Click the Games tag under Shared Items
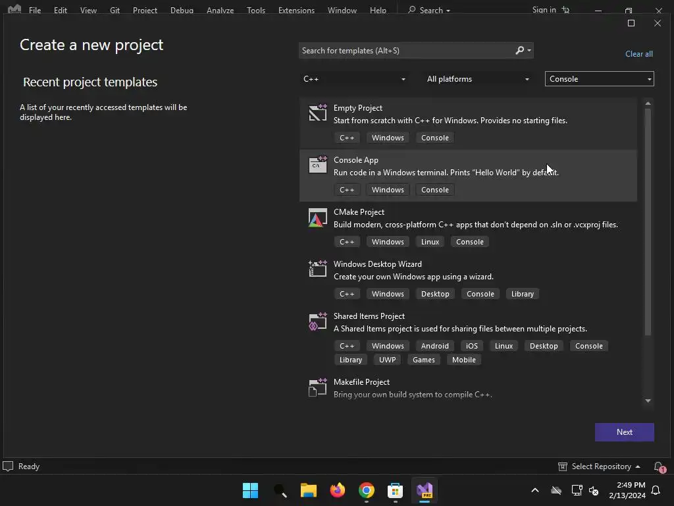 tap(423, 360)
